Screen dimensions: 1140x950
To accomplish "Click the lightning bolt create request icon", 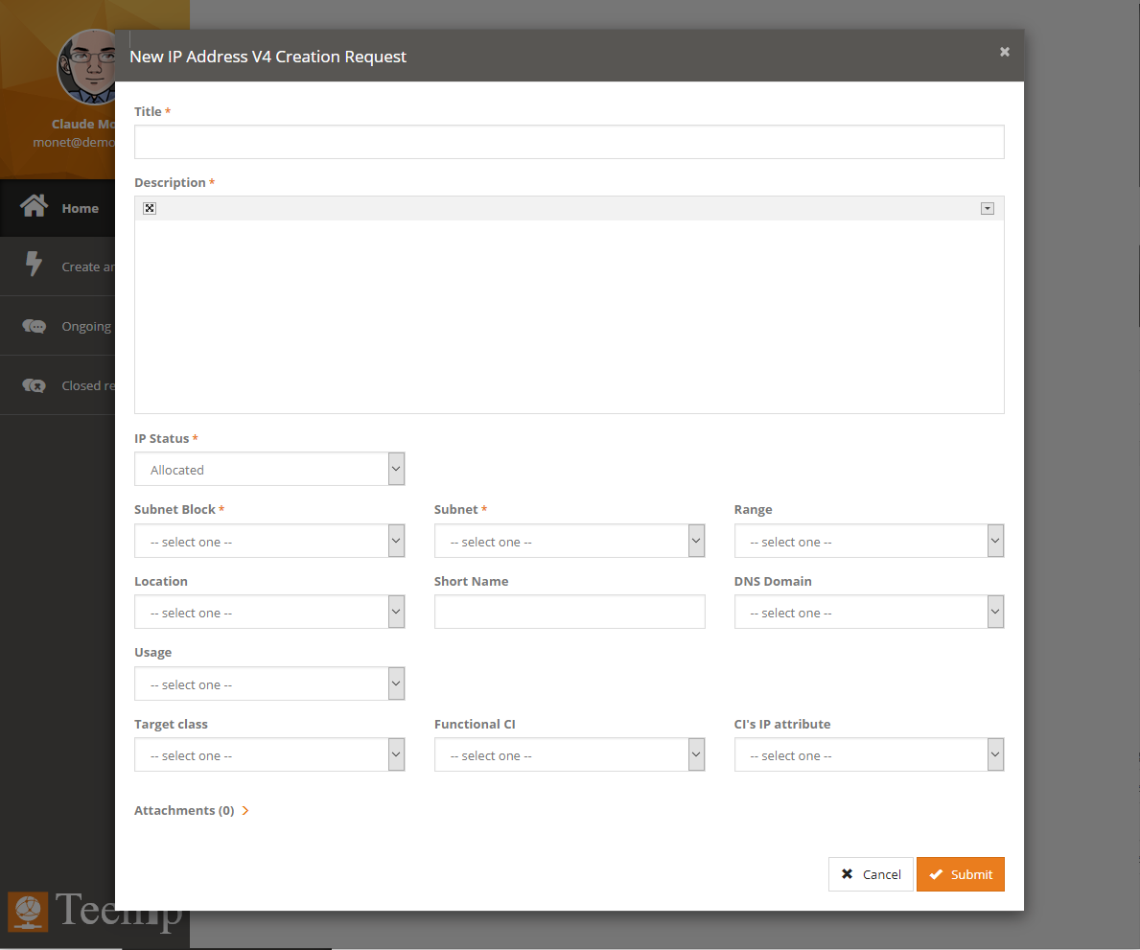I will (35, 266).
